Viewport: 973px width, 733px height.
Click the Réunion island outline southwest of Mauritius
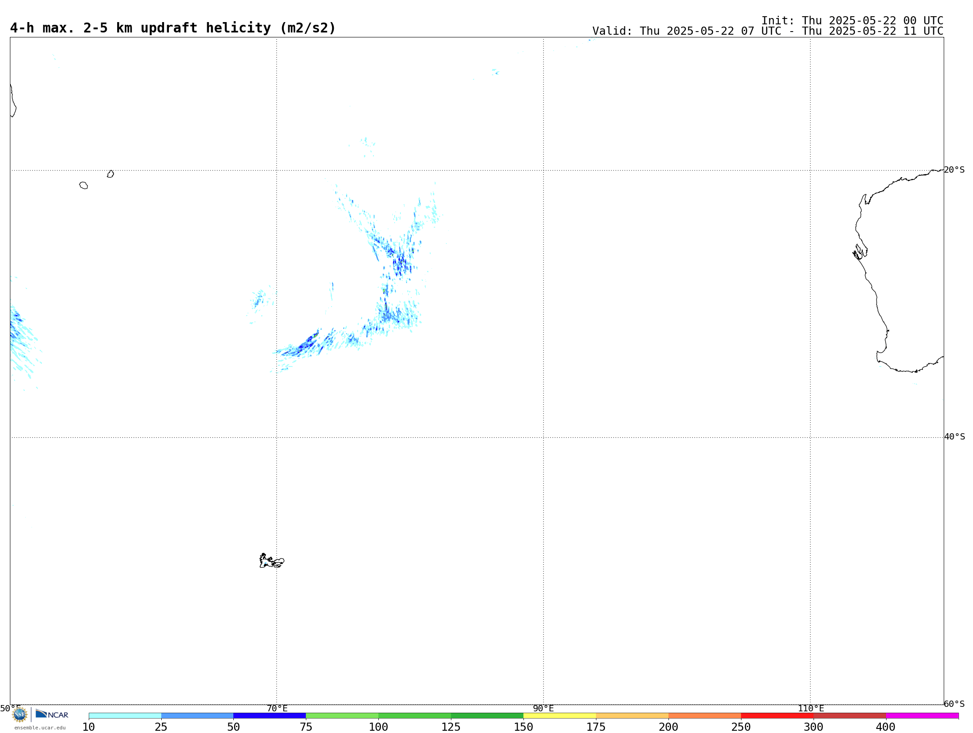(x=84, y=185)
